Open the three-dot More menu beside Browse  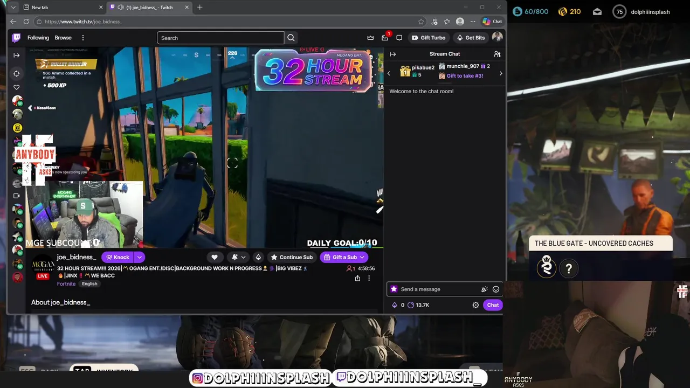[x=83, y=38]
